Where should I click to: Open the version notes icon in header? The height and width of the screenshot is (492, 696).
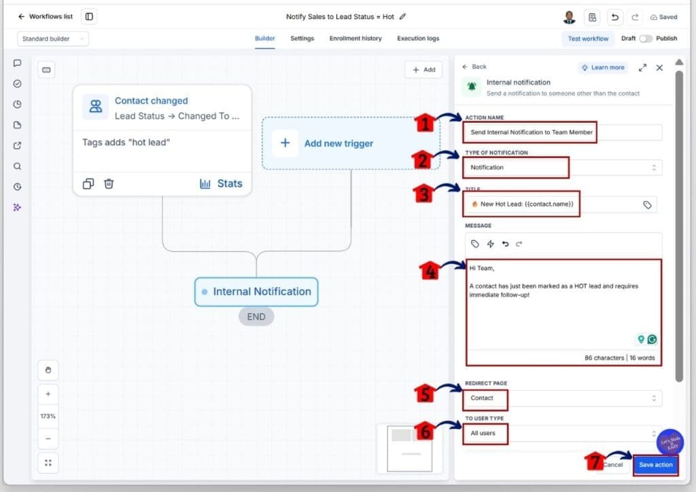(x=592, y=17)
